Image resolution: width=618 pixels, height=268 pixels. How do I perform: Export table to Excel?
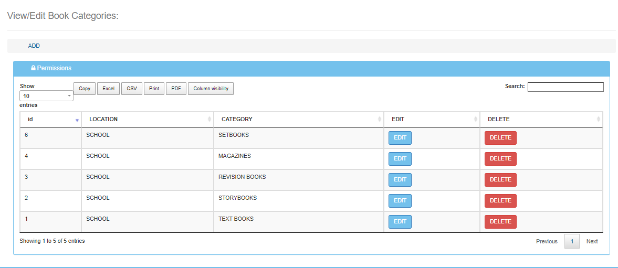pyautogui.click(x=108, y=89)
